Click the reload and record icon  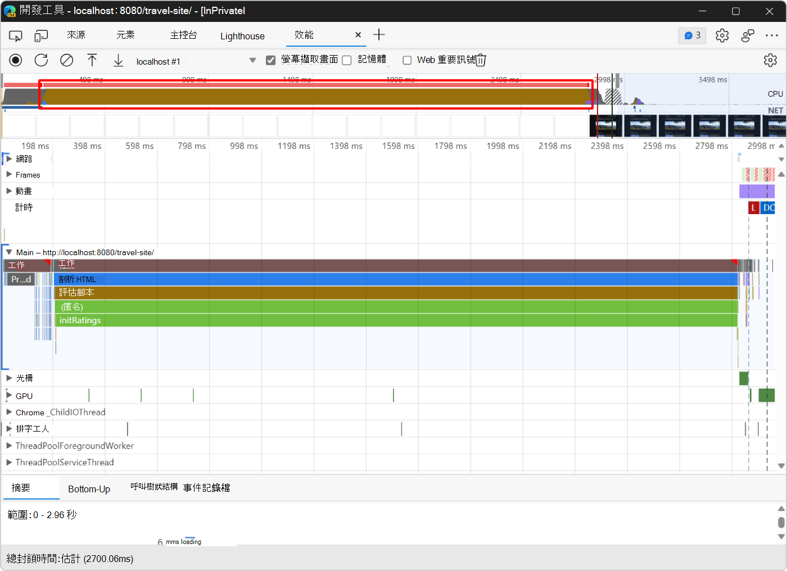click(41, 60)
